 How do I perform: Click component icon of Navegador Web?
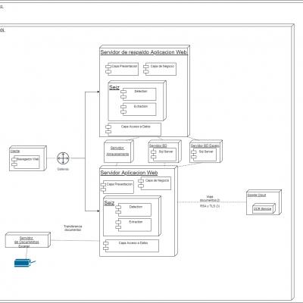14,162
